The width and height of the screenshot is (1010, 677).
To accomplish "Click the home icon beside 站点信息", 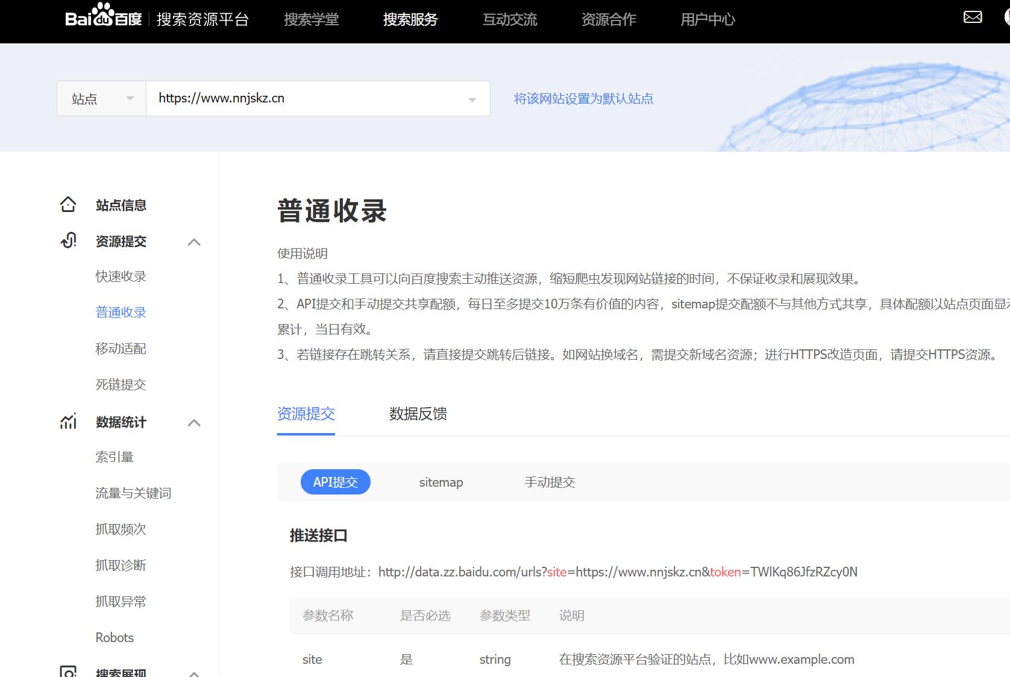I will click(x=68, y=205).
